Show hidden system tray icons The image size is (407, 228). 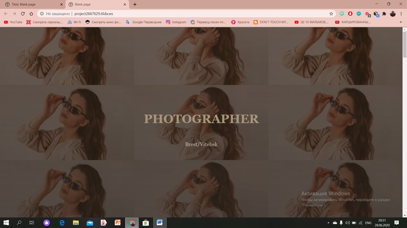point(328,222)
